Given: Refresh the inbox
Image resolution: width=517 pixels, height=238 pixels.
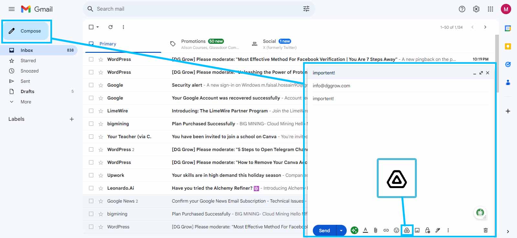Looking at the screenshot, I should coord(111,27).
